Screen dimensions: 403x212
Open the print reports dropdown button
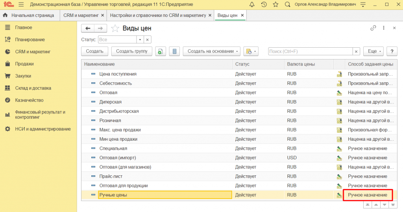tap(251, 51)
